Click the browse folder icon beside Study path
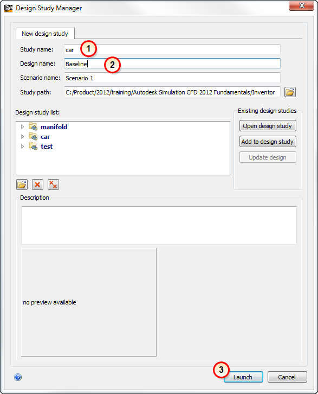 tap(290, 92)
